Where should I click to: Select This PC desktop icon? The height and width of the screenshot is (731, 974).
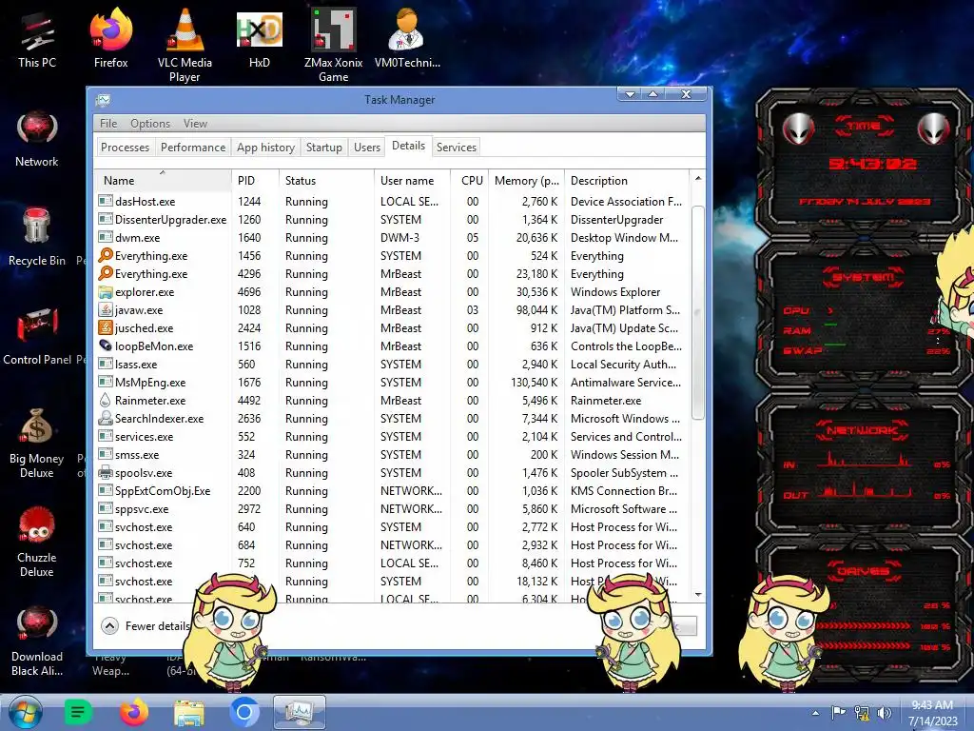tap(37, 38)
